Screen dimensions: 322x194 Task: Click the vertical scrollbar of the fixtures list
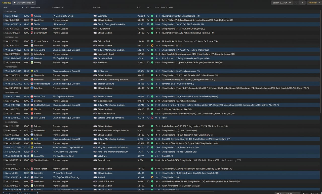320,62
